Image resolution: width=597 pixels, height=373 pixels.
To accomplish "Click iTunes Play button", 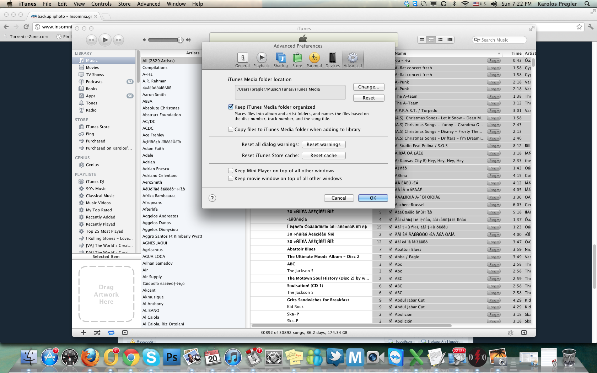I will point(105,40).
